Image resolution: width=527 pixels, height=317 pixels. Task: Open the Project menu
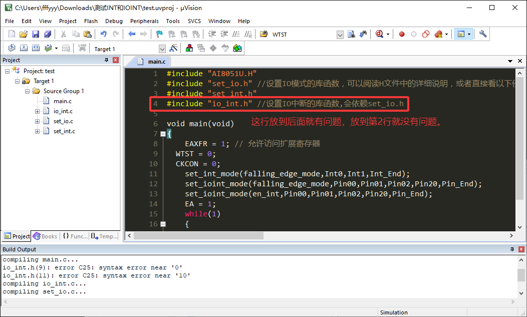pos(68,21)
